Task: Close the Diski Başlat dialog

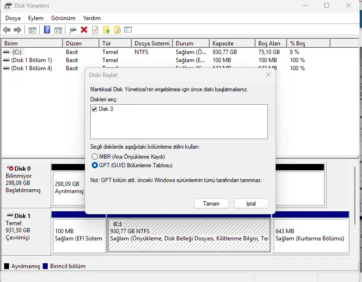Action: tap(268, 75)
